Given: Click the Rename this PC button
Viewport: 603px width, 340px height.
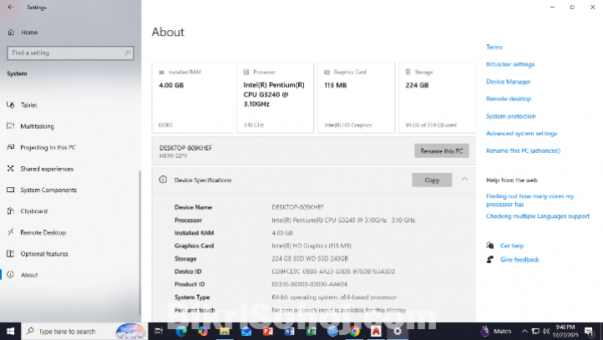Looking at the screenshot, I should point(441,150).
